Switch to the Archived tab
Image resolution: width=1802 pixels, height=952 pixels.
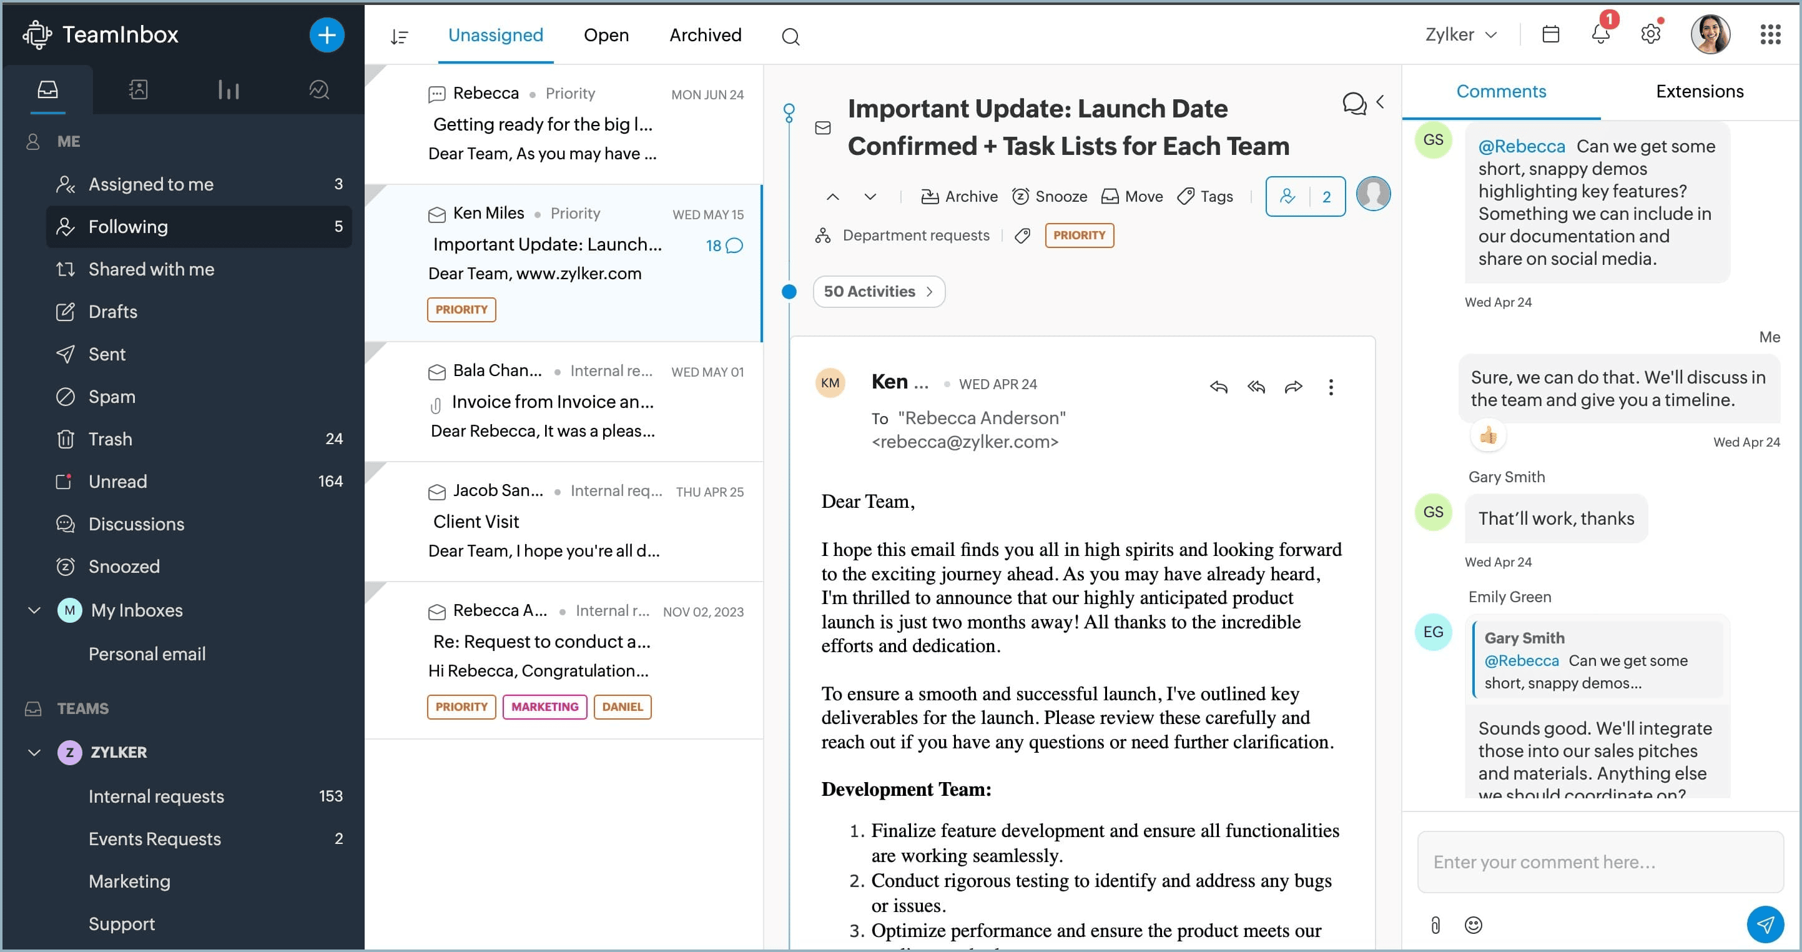[x=705, y=35]
